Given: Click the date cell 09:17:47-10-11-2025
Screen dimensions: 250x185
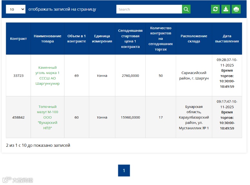Looking at the screenshot, I should [x=227, y=117].
